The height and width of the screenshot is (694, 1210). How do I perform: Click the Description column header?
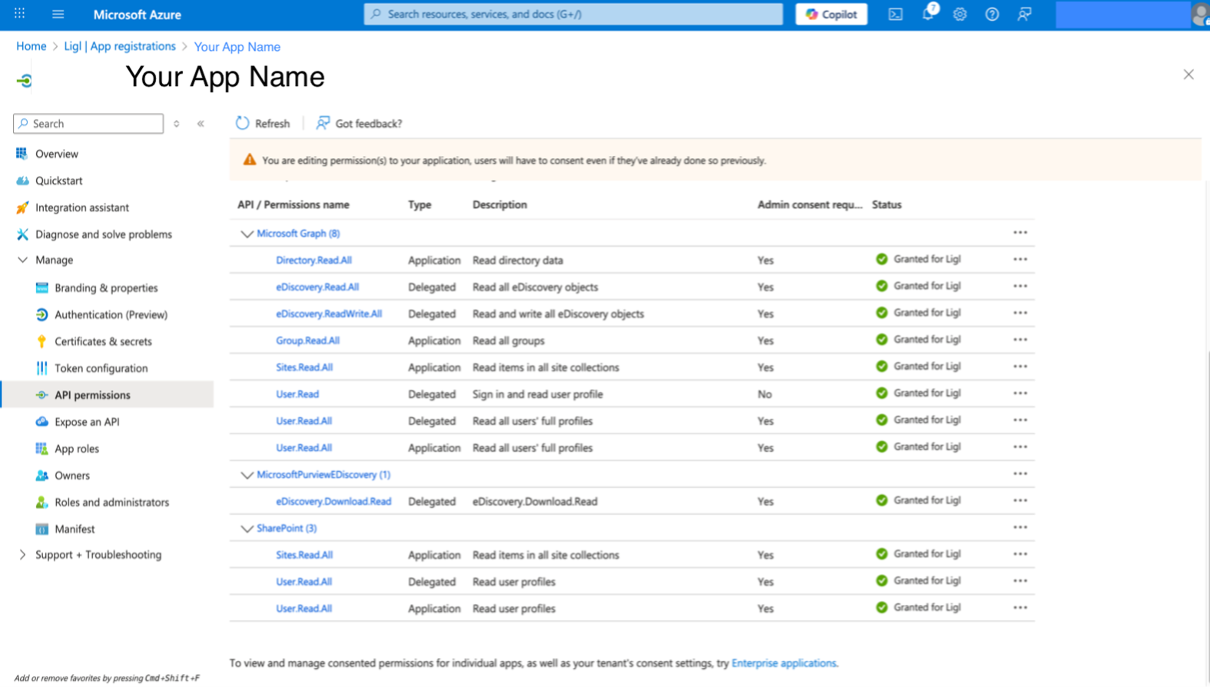499,205
